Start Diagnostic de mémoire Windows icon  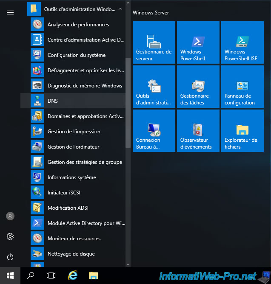point(37,85)
